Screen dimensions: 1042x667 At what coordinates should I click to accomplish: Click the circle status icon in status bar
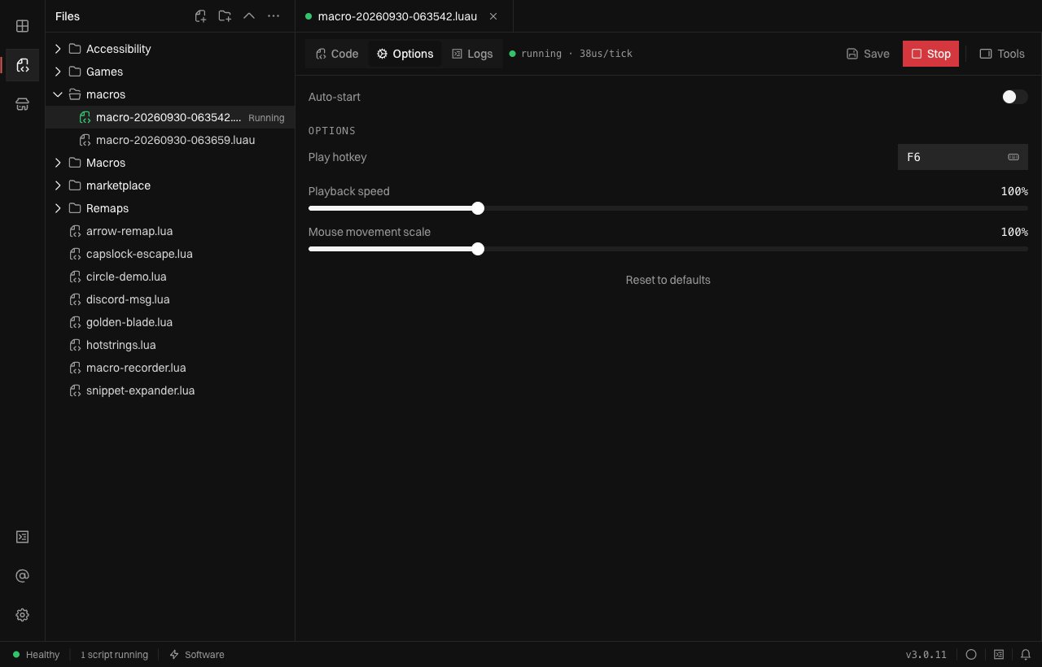[x=971, y=655]
